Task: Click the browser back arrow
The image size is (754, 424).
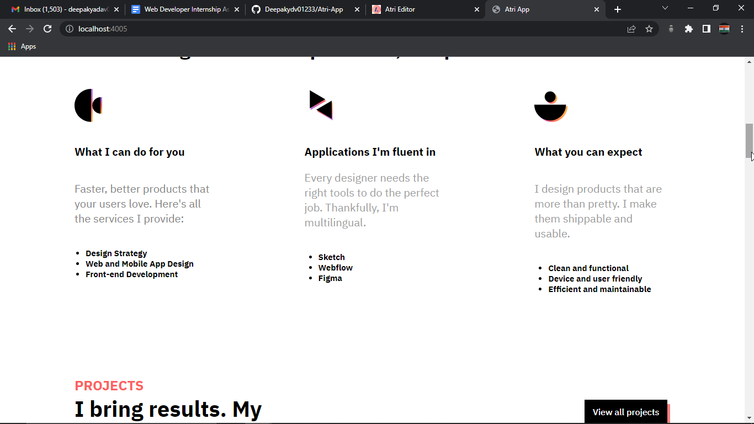Action: 12,29
